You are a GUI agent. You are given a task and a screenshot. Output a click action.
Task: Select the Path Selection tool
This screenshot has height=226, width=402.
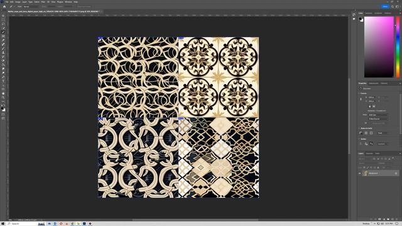[3, 85]
